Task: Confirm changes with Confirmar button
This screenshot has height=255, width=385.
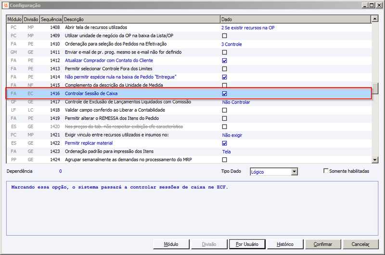Action: (323, 244)
